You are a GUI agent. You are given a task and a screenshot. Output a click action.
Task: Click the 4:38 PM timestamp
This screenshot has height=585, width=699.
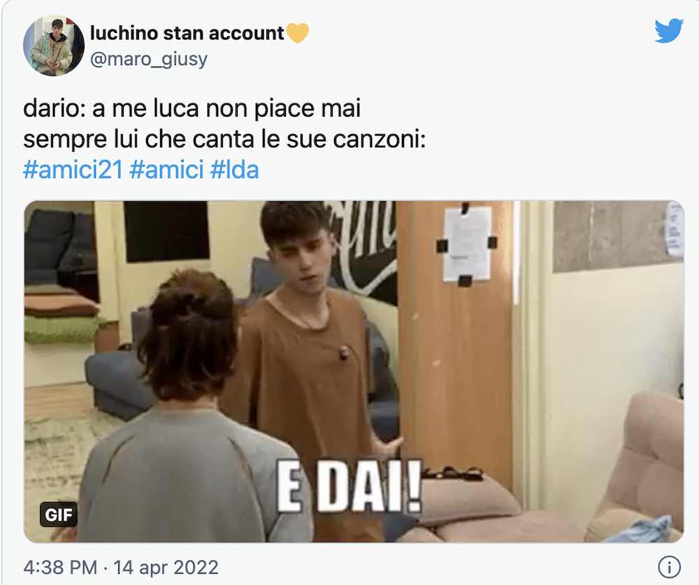click(x=60, y=568)
